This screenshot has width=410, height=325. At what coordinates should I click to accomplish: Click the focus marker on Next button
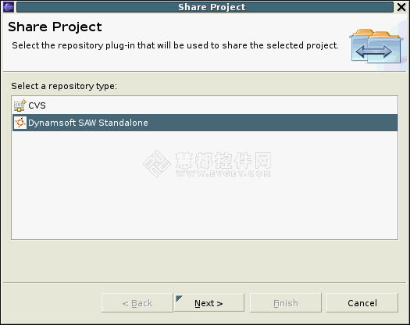pos(179,298)
